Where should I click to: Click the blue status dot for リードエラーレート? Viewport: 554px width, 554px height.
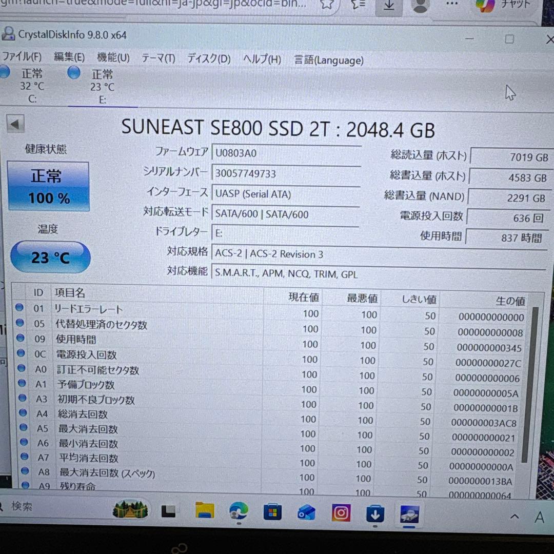19,307
